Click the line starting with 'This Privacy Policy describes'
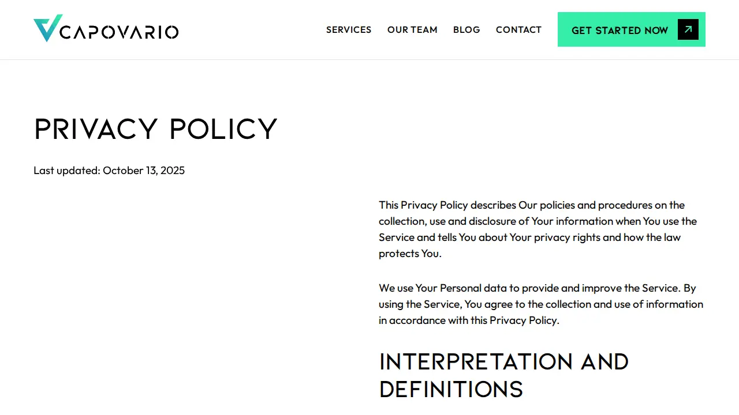This screenshot has height=415, width=739. pyautogui.click(x=532, y=205)
